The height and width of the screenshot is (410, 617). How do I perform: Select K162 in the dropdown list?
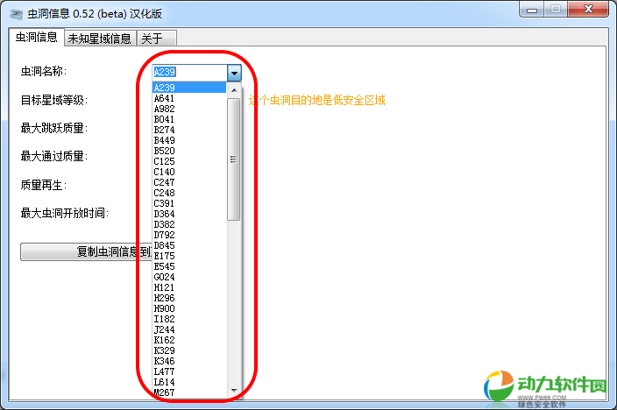(x=165, y=340)
